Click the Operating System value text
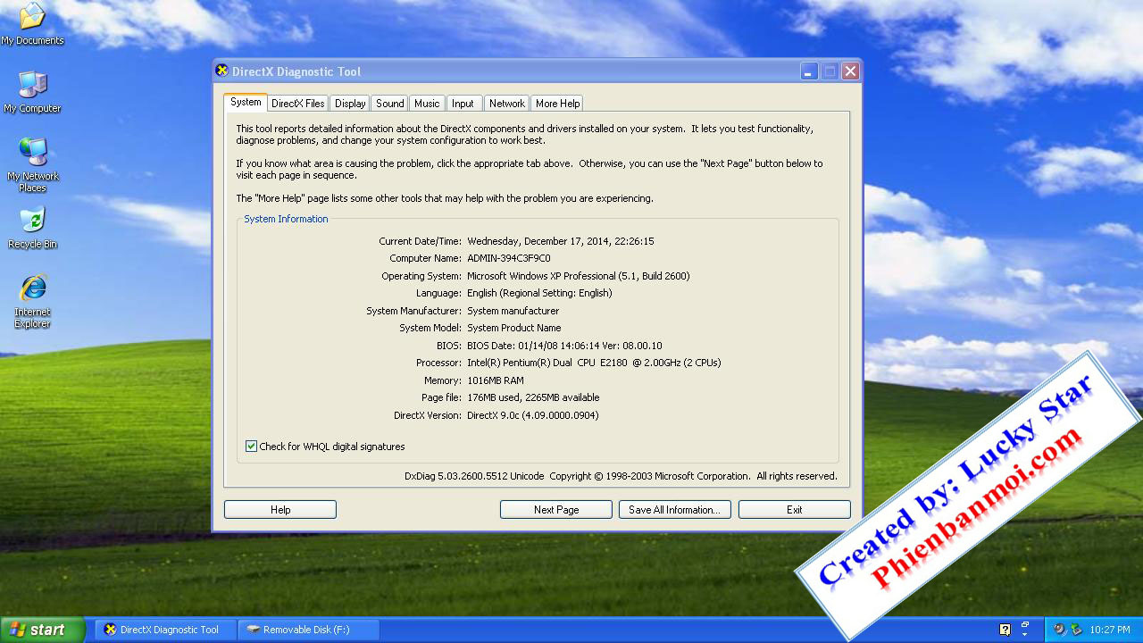This screenshot has height=643, width=1143. click(x=579, y=276)
